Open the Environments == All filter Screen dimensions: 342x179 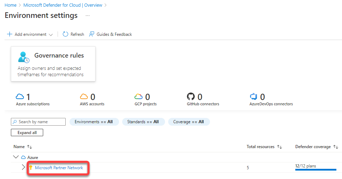(94, 122)
